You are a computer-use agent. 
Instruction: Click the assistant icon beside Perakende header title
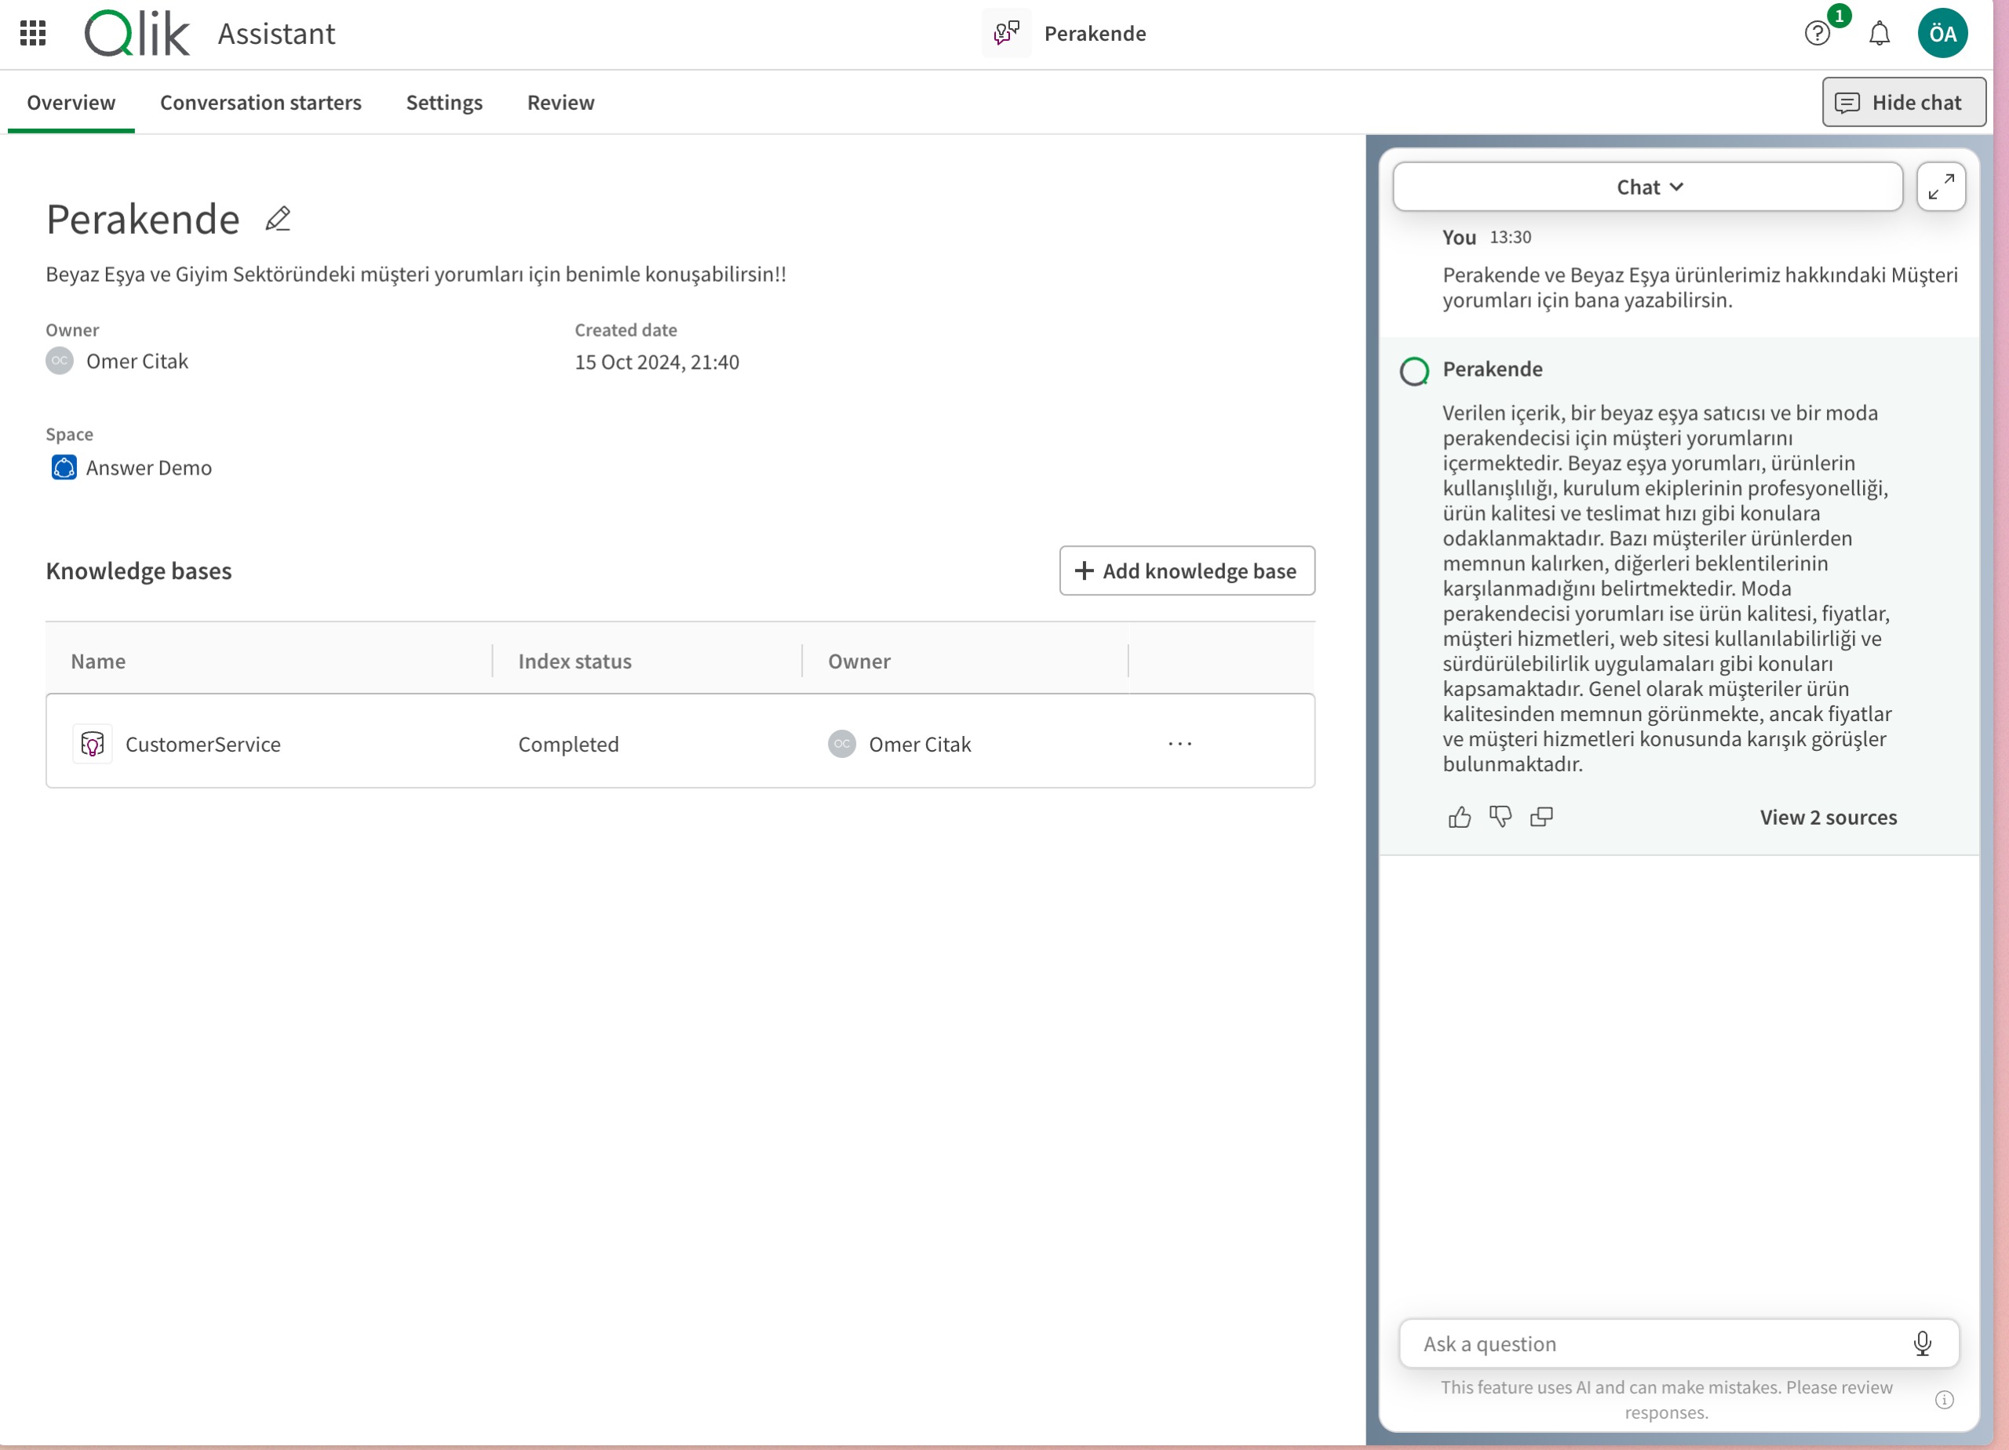coord(1006,34)
